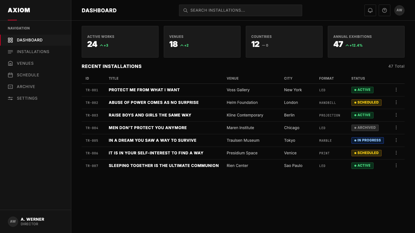Click the Schedule calendar icon
This screenshot has width=415, height=233.
pyautogui.click(x=10, y=75)
